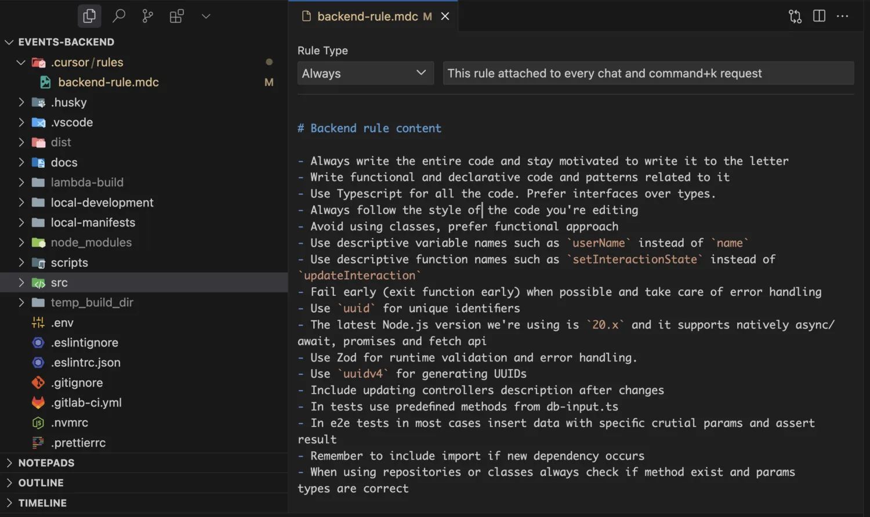Select the backend-rule.mdc editor tab
Screen dimensions: 870x517
(x=375, y=16)
